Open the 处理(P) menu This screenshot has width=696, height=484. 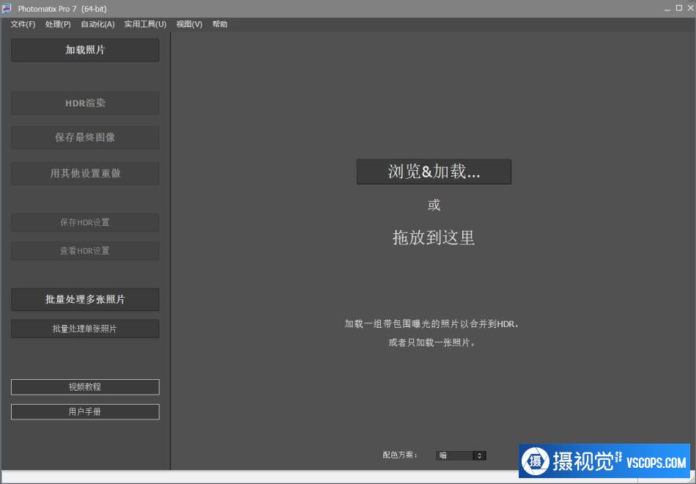tap(58, 24)
